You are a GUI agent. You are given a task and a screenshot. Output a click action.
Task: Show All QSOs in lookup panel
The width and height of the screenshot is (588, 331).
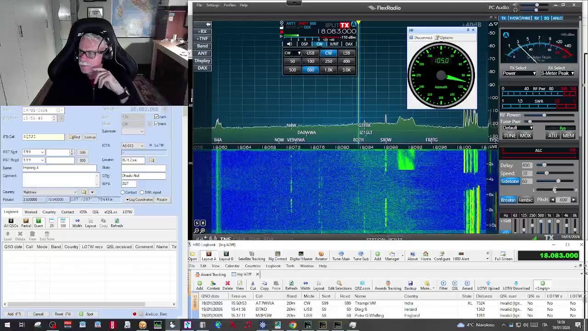tap(11, 223)
